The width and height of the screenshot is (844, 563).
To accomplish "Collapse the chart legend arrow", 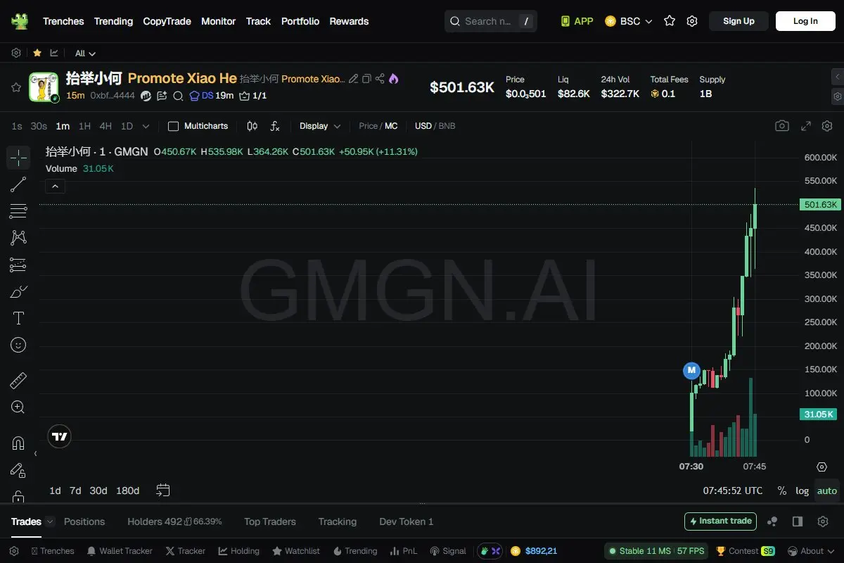I will pyautogui.click(x=55, y=186).
